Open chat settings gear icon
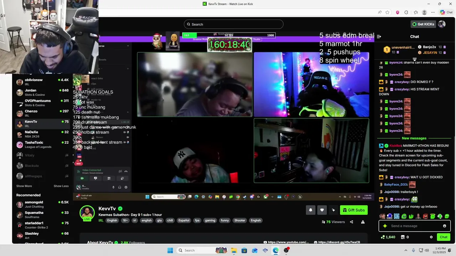Image resolution: width=456 pixels, height=256 pixels. pyautogui.click(x=431, y=237)
